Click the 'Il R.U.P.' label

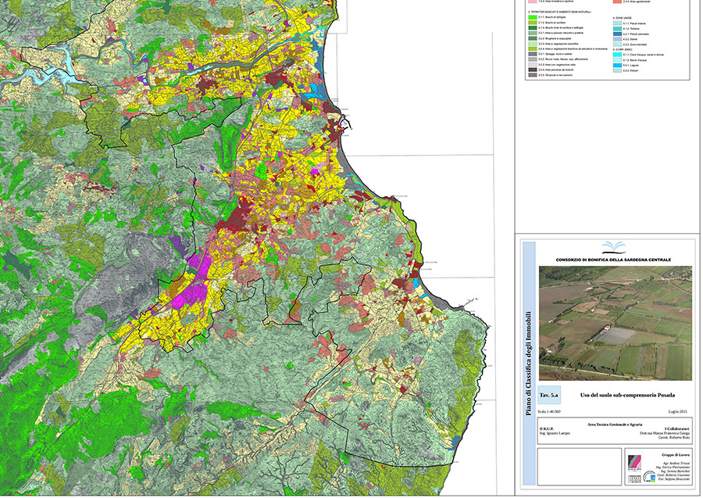click(546, 429)
